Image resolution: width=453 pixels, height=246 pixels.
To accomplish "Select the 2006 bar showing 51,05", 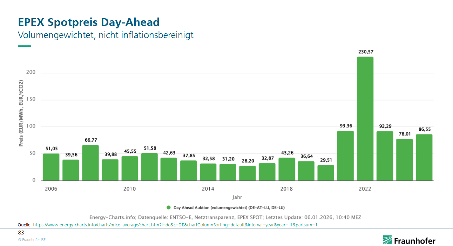I will pyautogui.click(x=51, y=167).
